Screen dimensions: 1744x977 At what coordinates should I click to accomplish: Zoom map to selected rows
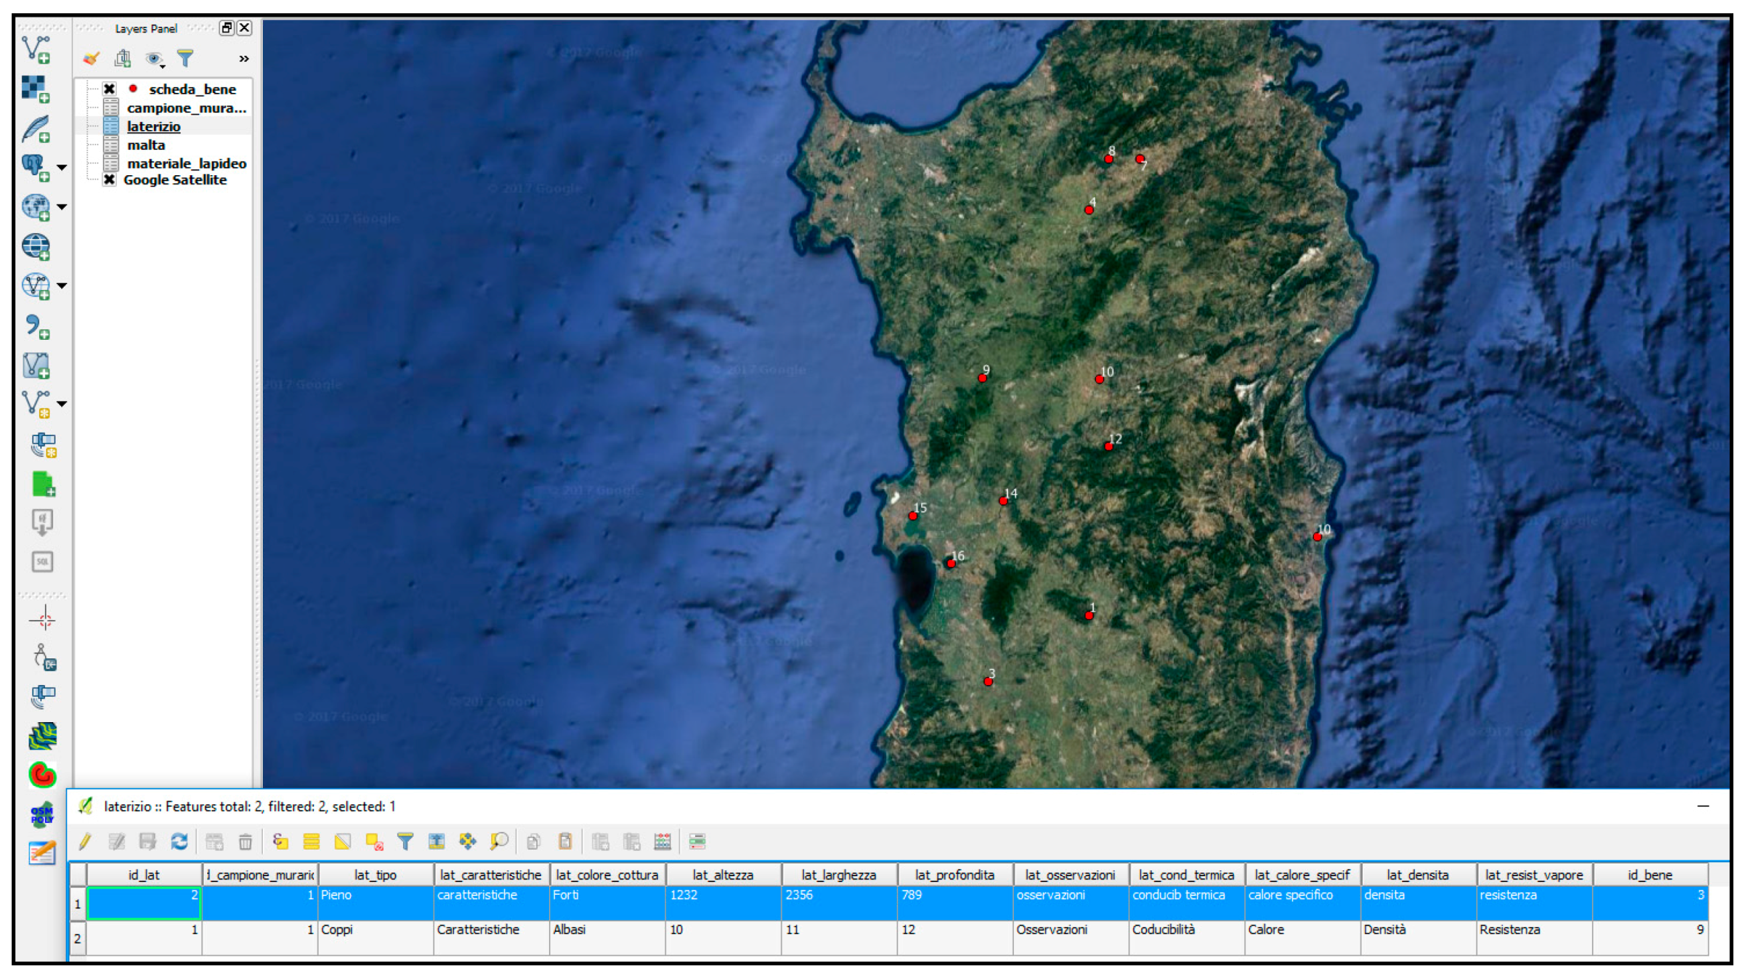(499, 842)
